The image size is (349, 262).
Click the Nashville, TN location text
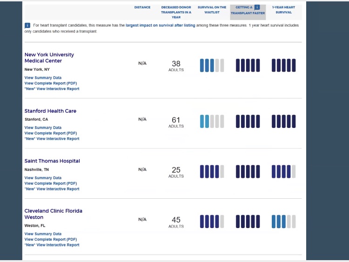pyautogui.click(x=36, y=169)
